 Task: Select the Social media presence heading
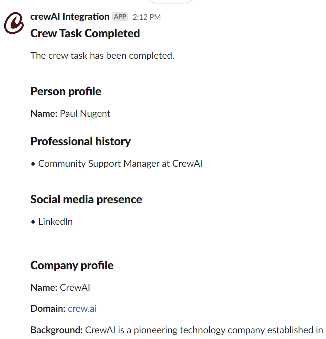pos(86,199)
